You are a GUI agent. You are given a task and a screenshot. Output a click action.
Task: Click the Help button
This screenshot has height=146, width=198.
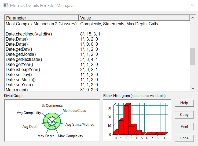184,103
